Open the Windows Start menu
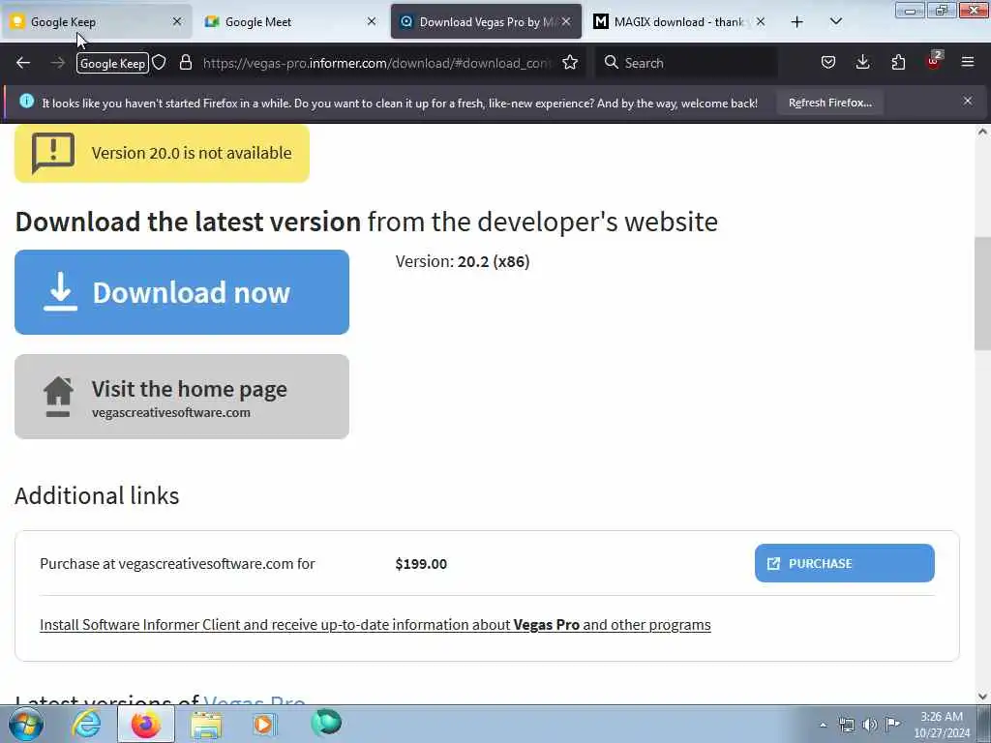Screen dimensions: 991x743 click(x=25, y=724)
